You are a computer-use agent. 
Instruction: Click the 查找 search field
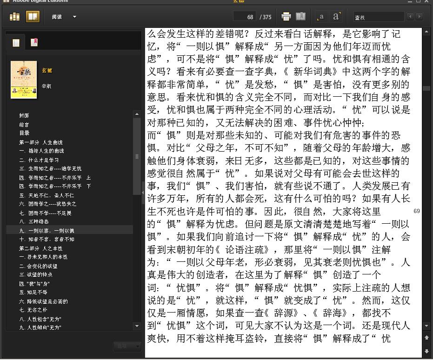(379, 17)
